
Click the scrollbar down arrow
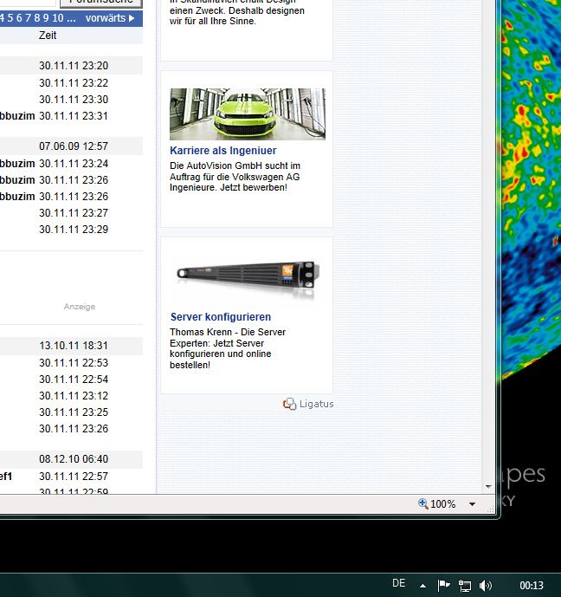tap(489, 487)
